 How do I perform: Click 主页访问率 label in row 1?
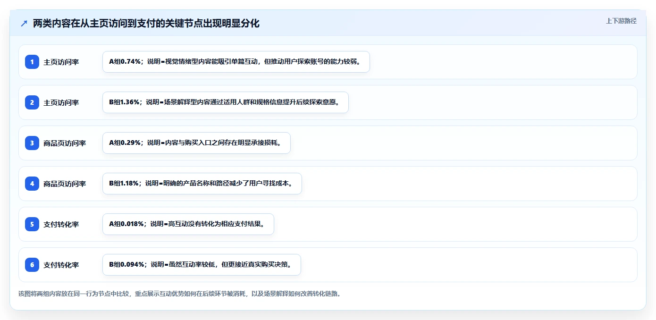pos(61,62)
